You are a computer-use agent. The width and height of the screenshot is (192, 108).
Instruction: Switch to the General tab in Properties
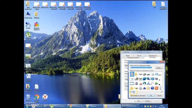pos(127,55)
